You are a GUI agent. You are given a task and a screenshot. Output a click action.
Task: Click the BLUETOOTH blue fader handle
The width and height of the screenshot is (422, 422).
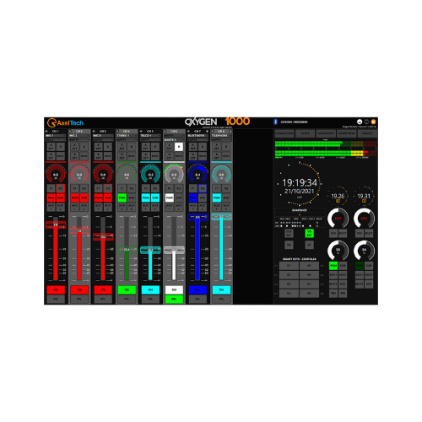(197, 217)
